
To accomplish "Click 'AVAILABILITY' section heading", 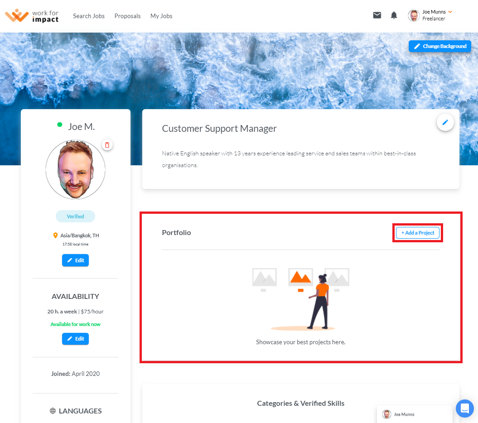I will 75,296.
